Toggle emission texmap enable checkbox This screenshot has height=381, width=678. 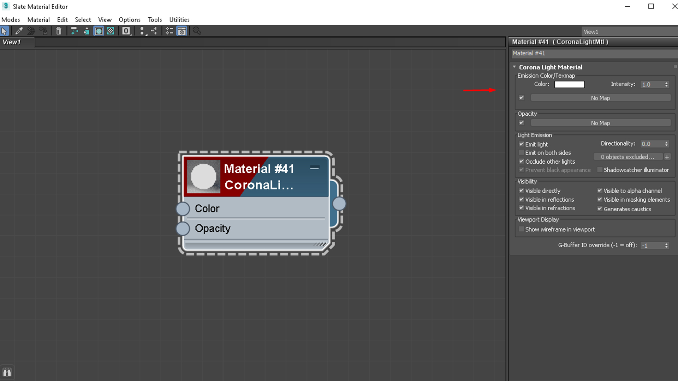pos(522,98)
